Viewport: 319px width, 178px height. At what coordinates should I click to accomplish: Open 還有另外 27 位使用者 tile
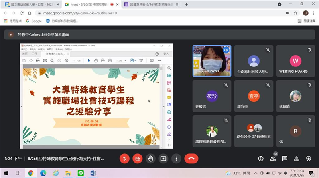(x=254, y=131)
